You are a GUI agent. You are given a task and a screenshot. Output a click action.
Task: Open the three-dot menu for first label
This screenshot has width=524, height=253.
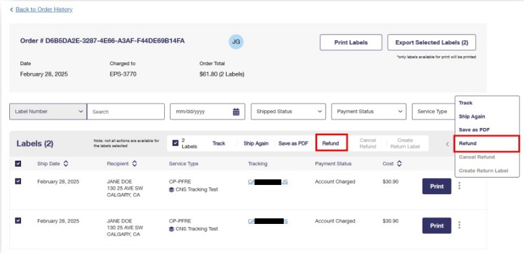(458, 186)
